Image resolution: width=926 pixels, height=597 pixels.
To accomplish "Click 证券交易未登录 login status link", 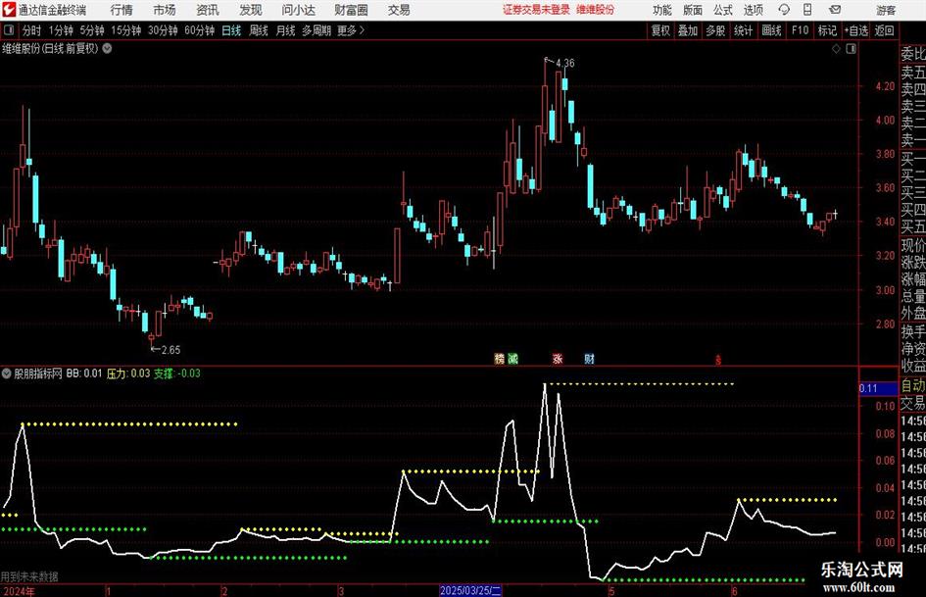I will (536, 10).
